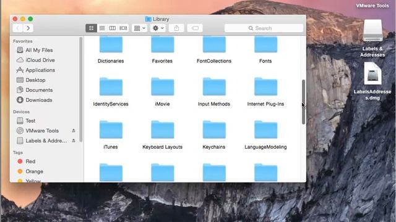Screen dimensions: 396x222
Task: Go forward in Finder history
Action: [x=28, y=28]
